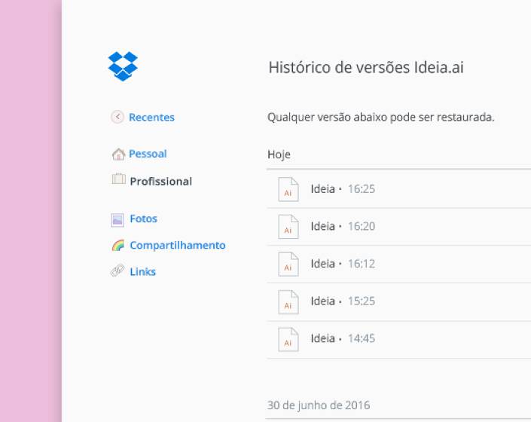Click the Hoje section heading
This screenshot has width=531, height=422.
click(279, 154)
